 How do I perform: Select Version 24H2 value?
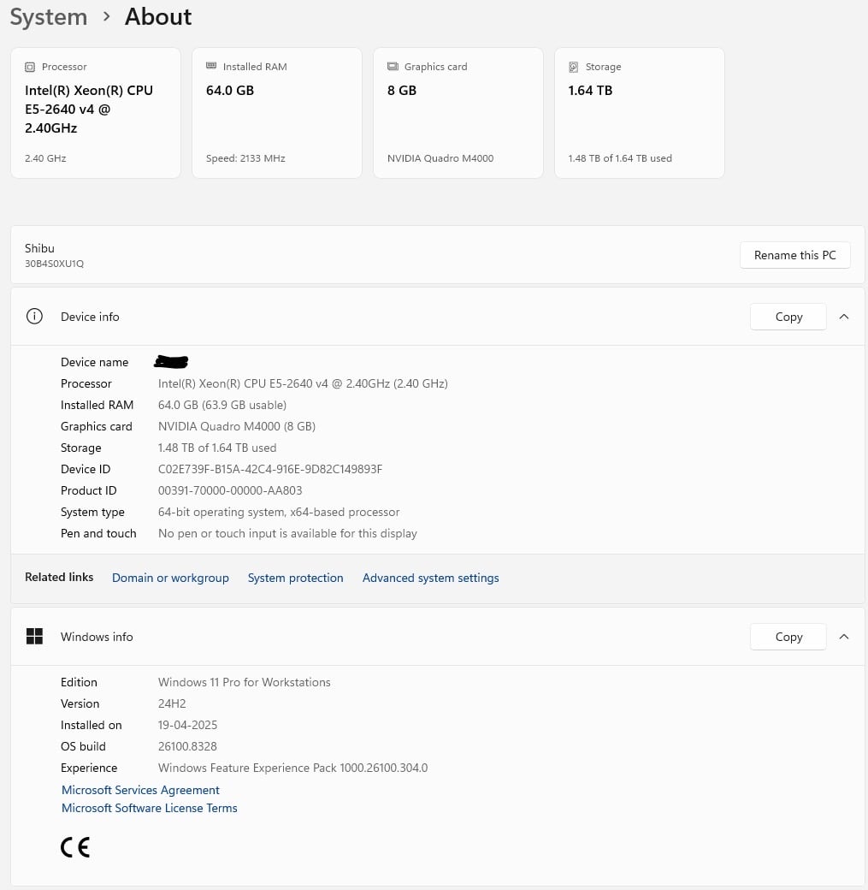172,703
